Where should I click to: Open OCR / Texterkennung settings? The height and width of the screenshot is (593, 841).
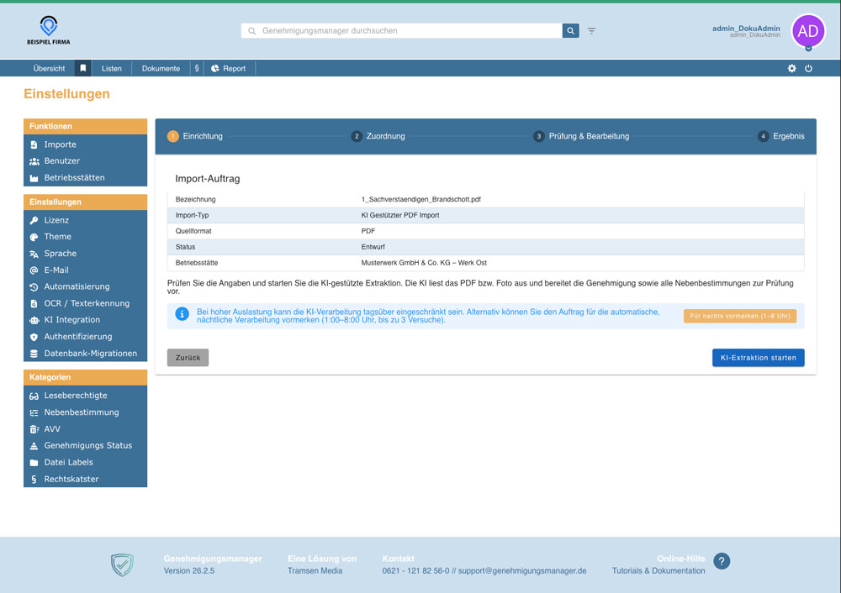[85, 303]
